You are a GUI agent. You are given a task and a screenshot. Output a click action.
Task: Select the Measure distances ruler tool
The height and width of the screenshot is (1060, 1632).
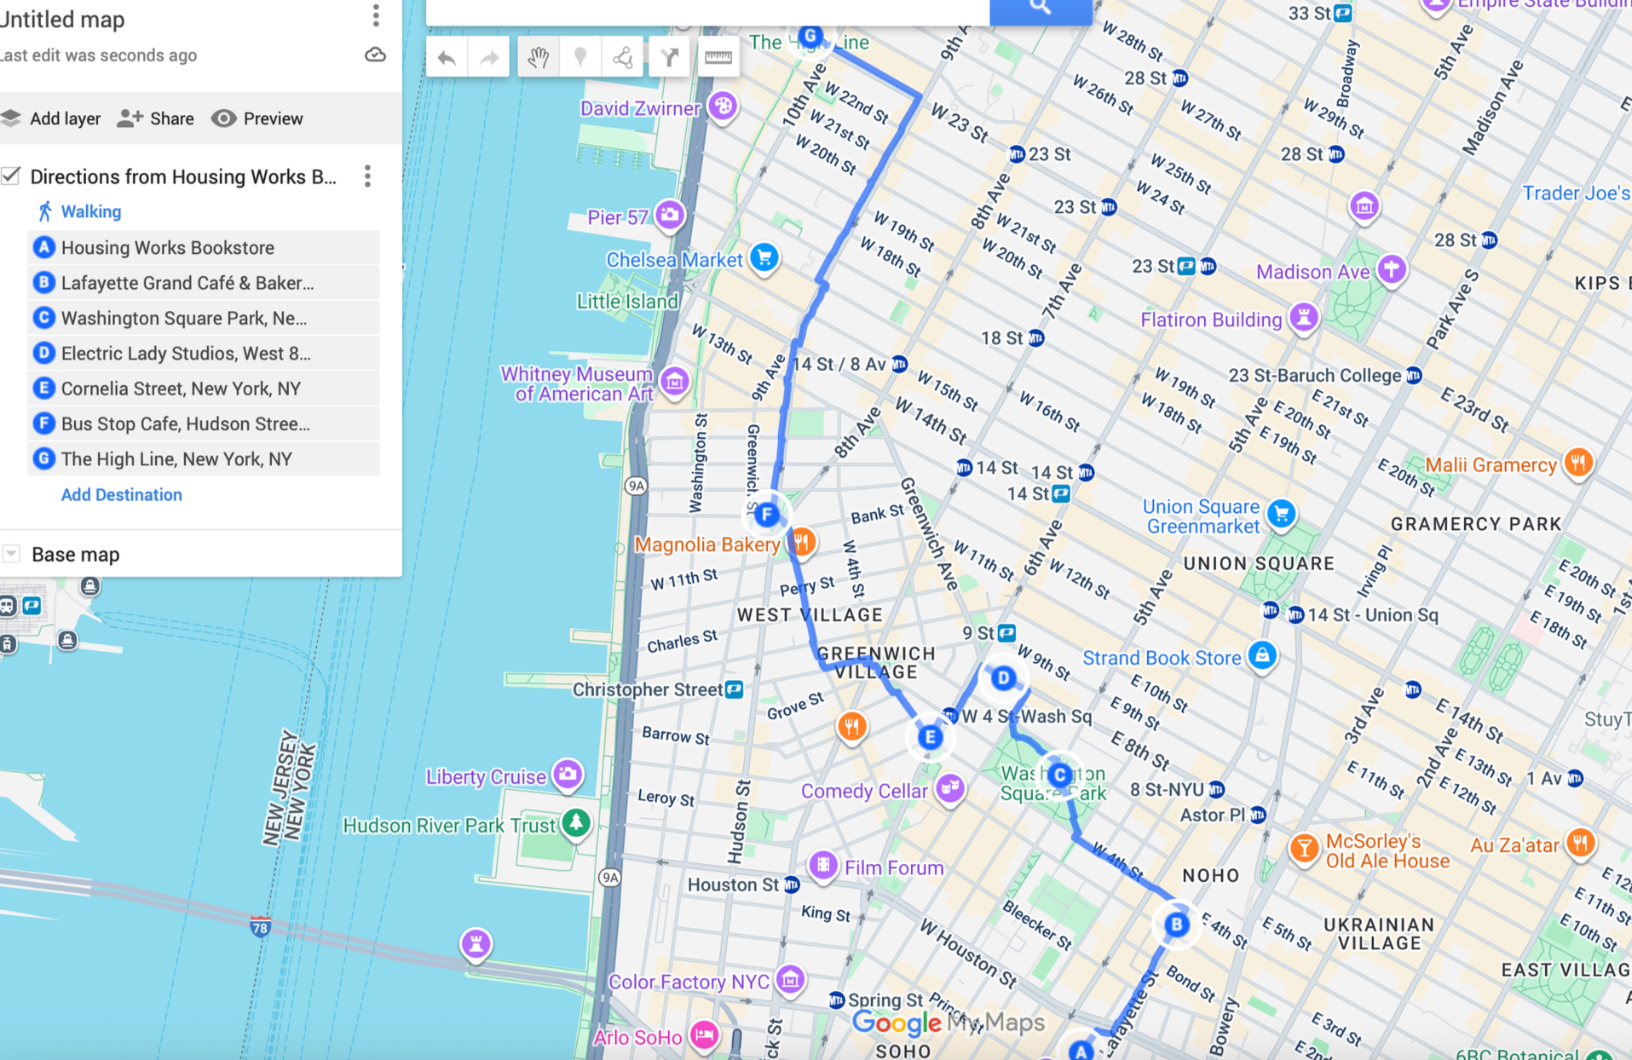tap(718, 57)
